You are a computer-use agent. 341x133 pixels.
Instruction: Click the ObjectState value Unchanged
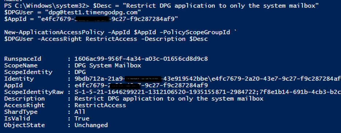[x=91, y=125]
